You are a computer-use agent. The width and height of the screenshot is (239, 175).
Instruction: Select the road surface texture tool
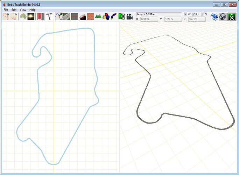click(x=67, y=16)
